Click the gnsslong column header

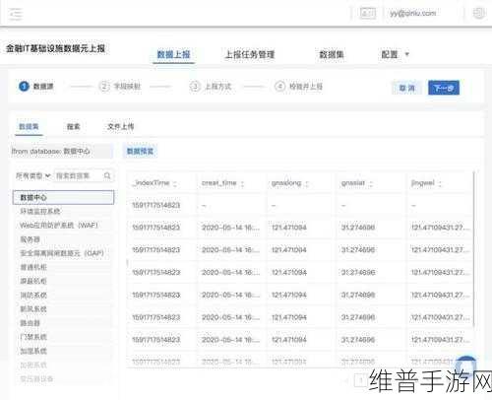[286, 183]
